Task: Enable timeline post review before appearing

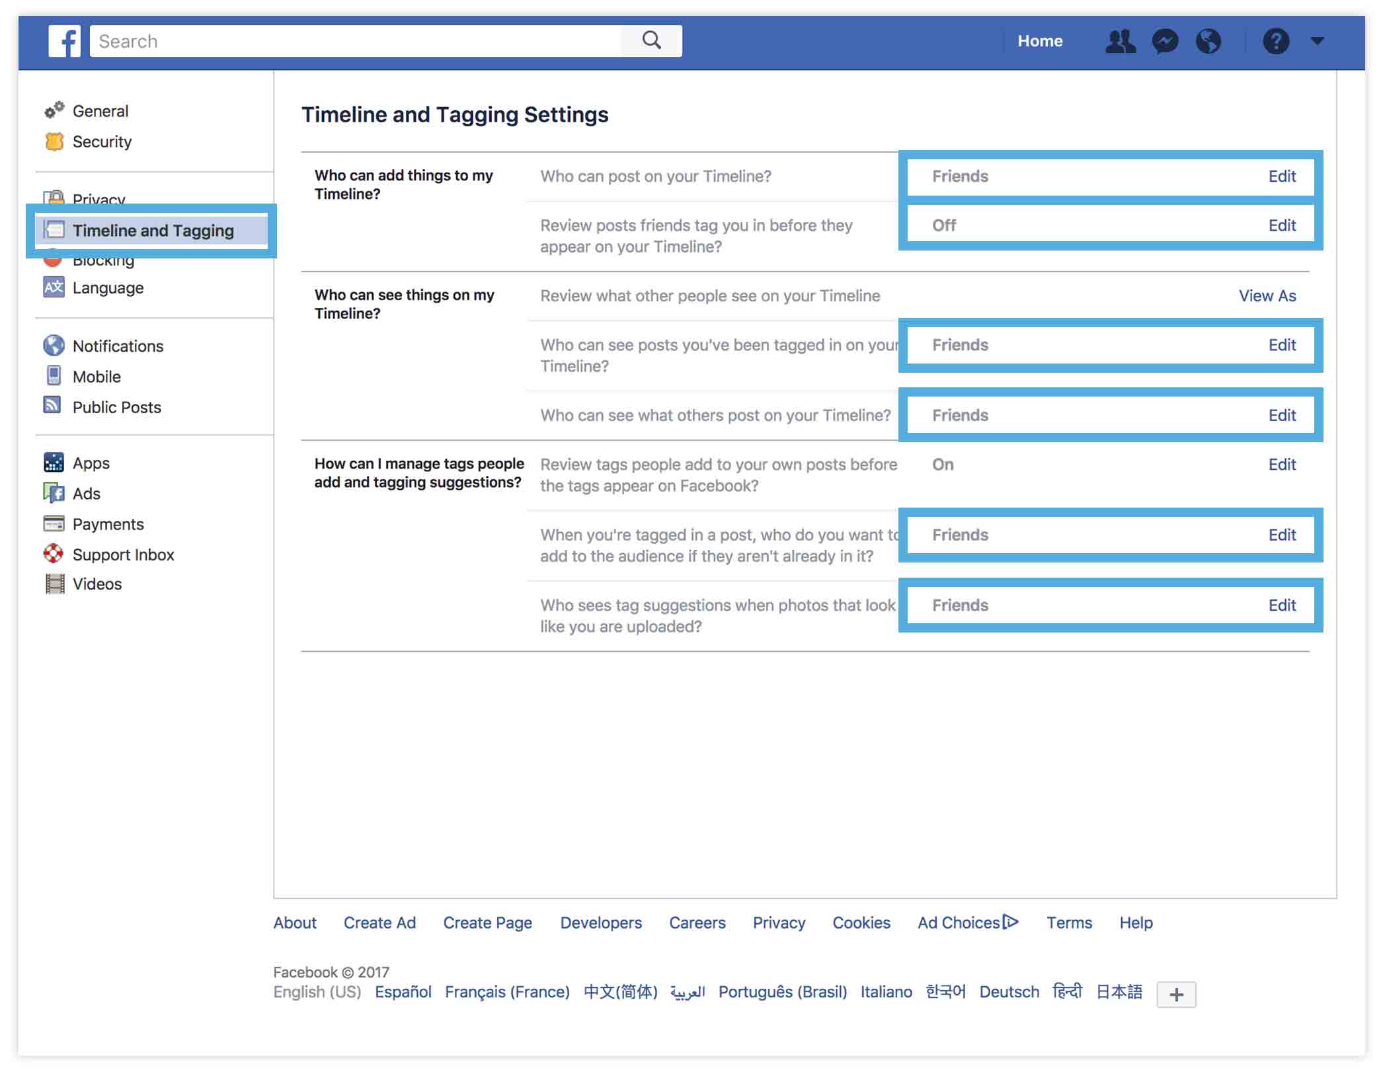Action: click(1282, 225)
